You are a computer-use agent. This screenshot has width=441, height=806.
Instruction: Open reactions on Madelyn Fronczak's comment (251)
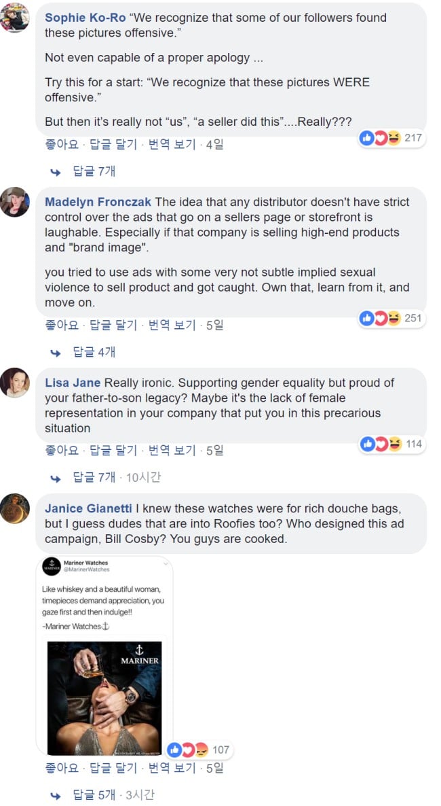point(391,318)
